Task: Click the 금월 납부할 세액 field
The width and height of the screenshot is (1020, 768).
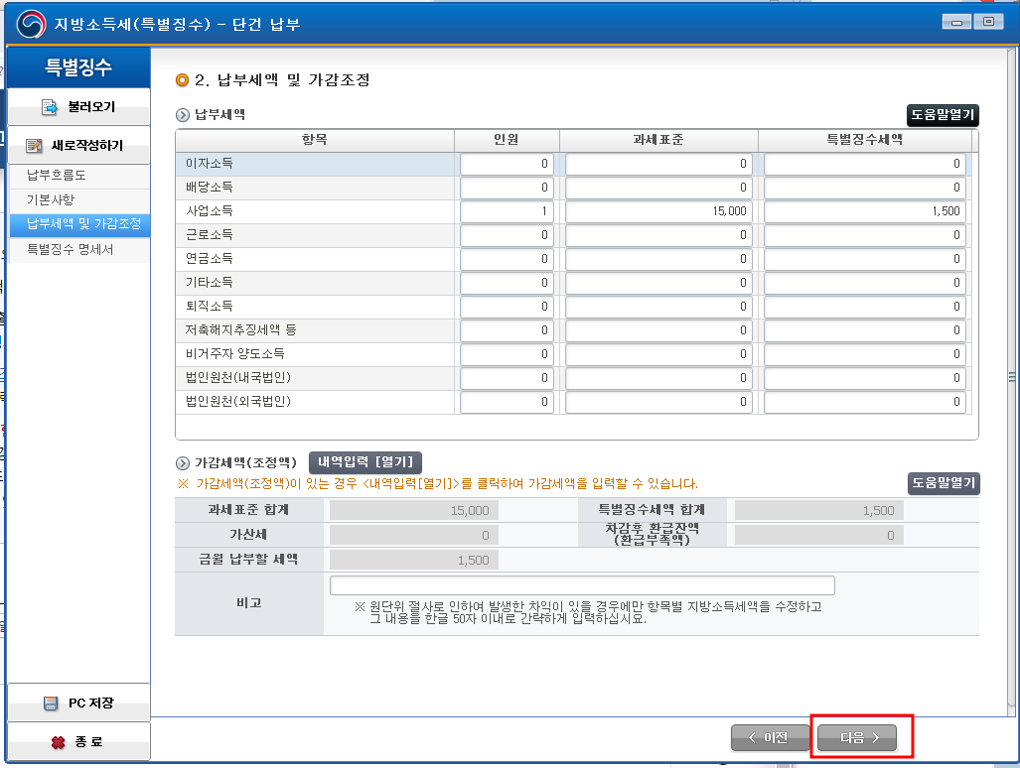Action: point(414,560)
